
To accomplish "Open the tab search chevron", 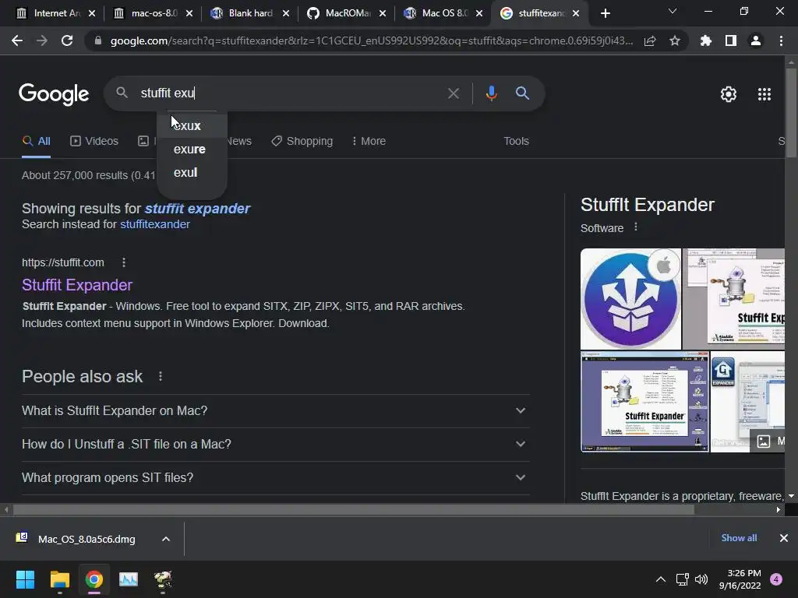I will point(673,11).
